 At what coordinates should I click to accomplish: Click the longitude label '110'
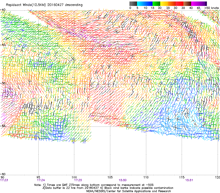tap(146, 178)
